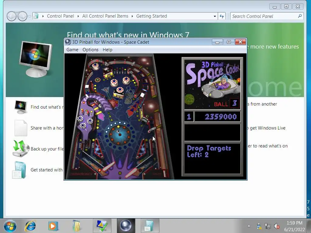Screen dimensions: 311x233
Task: Click the BALL 3 counter
Action: tap(226, 104)
